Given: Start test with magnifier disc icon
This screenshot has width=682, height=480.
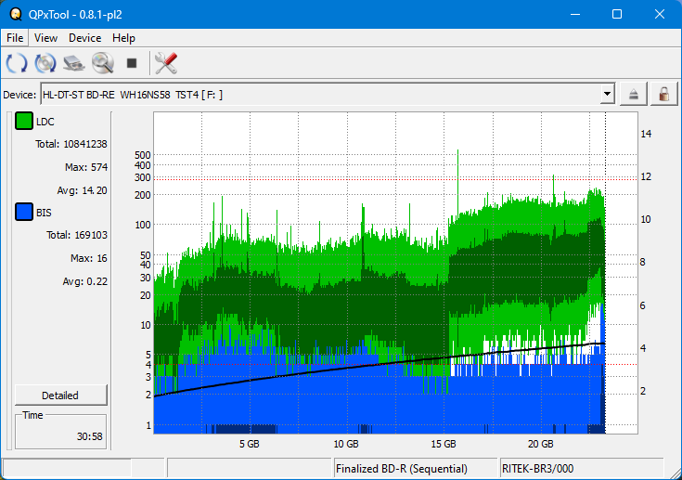Looking at the screenshot, I should click(x=103, y=63).
